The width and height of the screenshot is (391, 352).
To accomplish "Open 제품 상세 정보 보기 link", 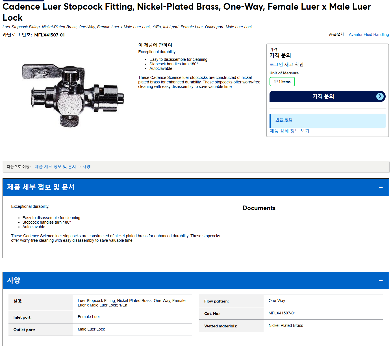I will (290, 131).
